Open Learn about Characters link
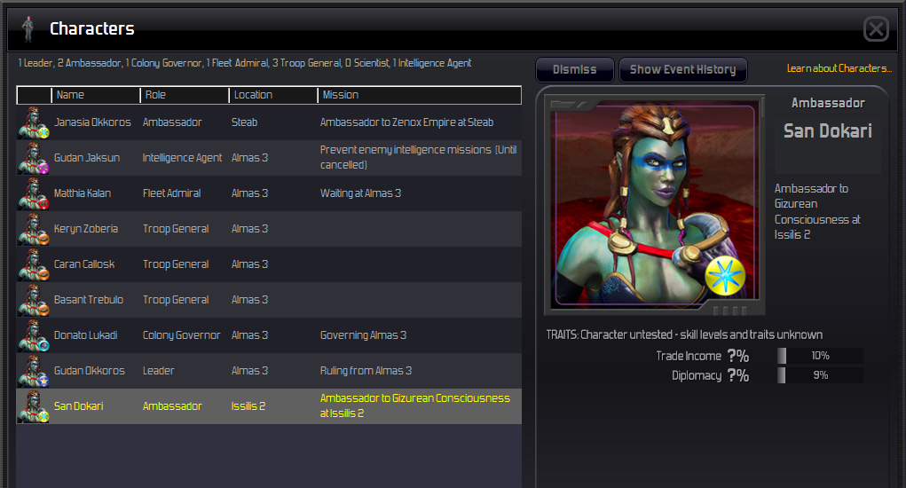906x488 pixels. (839, 68)
